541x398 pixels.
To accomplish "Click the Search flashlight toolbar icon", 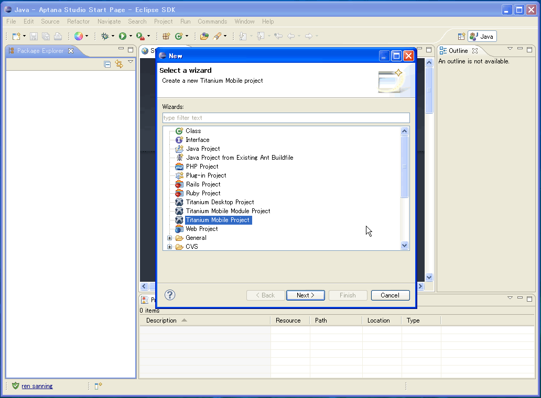I will pos(217,36).
